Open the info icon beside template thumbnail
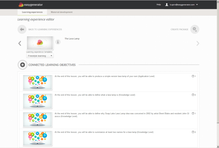 (58, 42)
